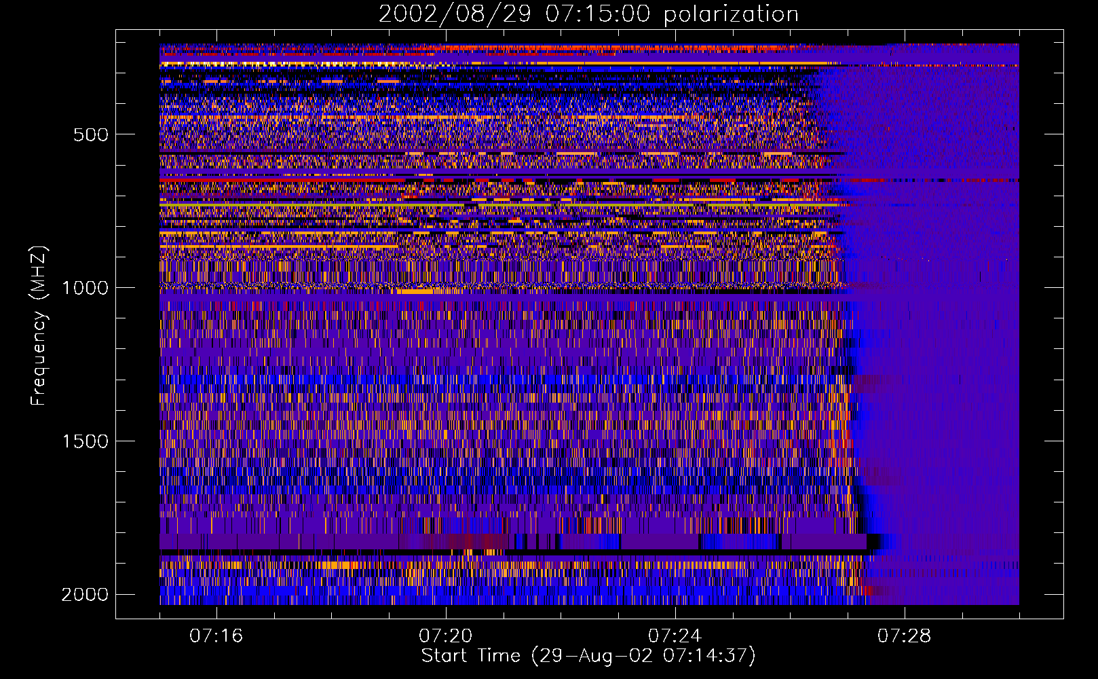Click the plot title '2002/08/29 07:15:00 polarization'
This screenshot has width=1098, height=679.
(x=588, y=14)
